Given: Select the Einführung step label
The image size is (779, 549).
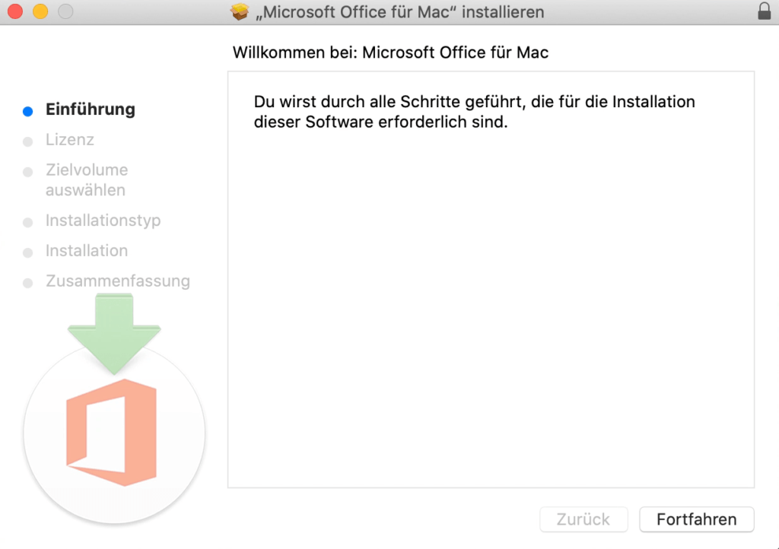Looking at the screenshot, I should (91, 109).
